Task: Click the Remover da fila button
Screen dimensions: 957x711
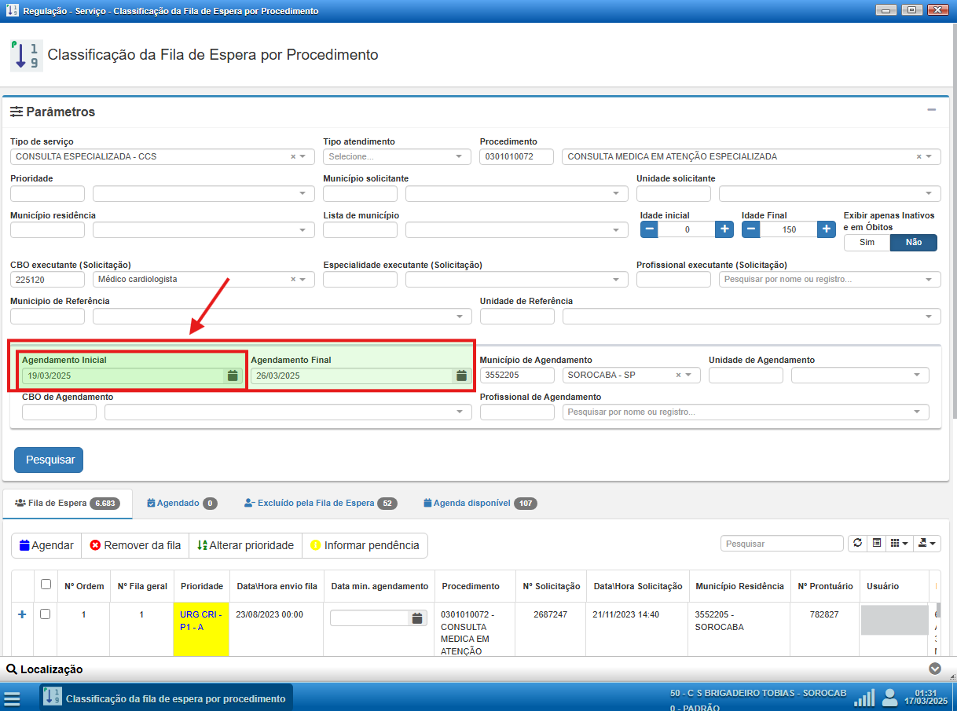Action: (x=135, y=545)
